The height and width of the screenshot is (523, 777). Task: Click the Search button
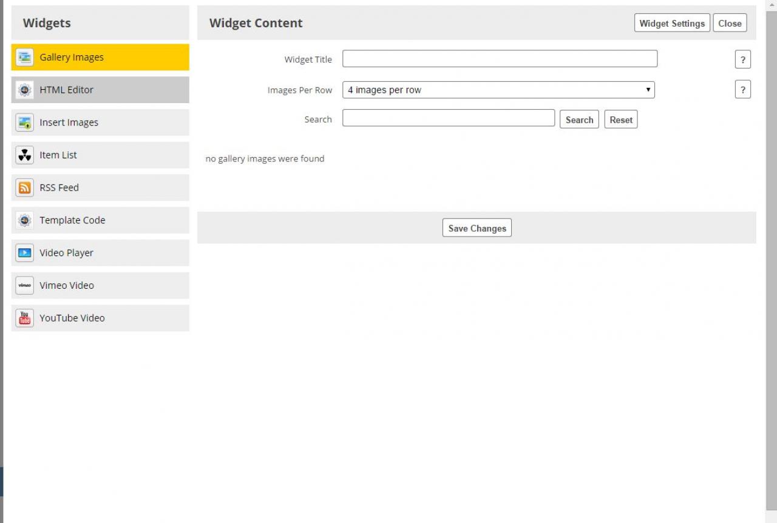point(579,120)
